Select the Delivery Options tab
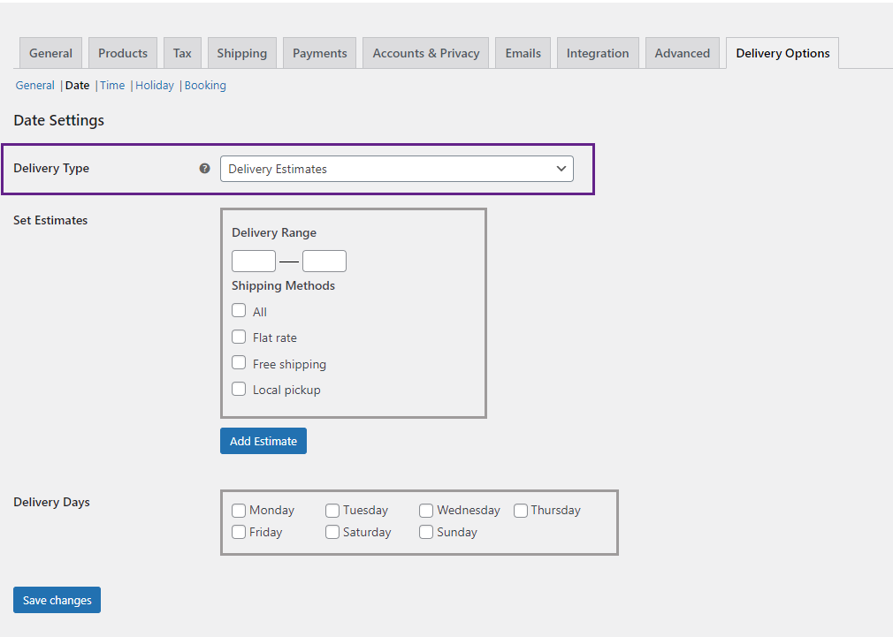 point(782,53)
